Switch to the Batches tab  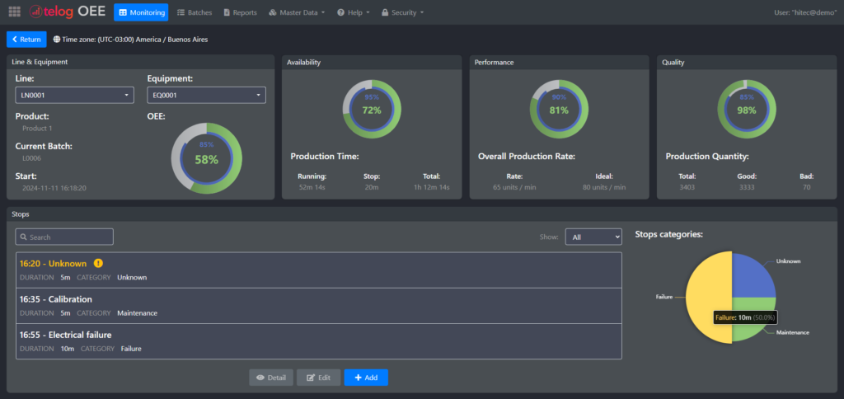(x=195, y=12)
